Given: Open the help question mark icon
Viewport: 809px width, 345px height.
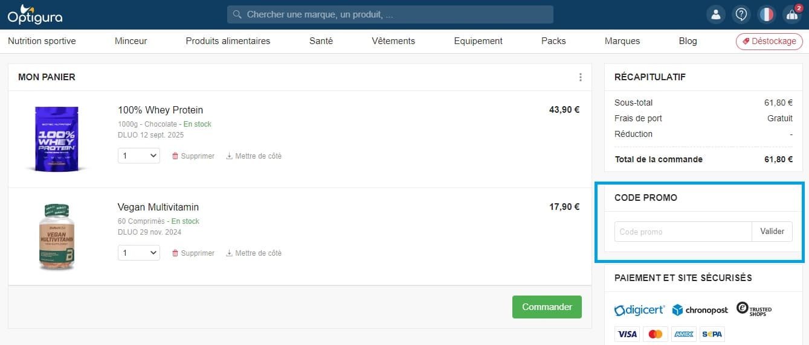Looking at the screenshot, I should point(741,14).
